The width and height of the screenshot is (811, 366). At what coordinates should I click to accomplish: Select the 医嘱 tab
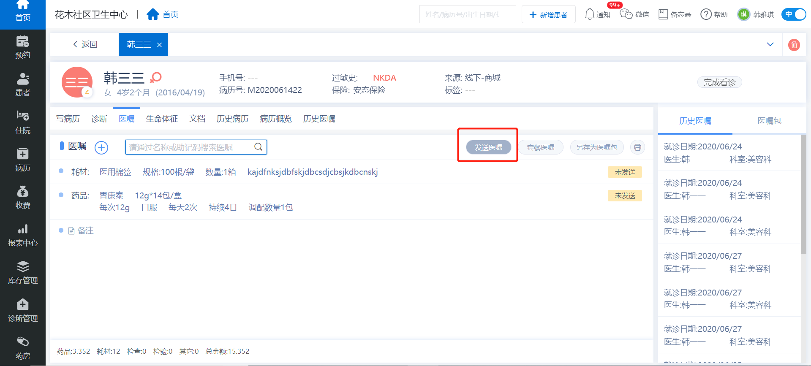point(127,119)
